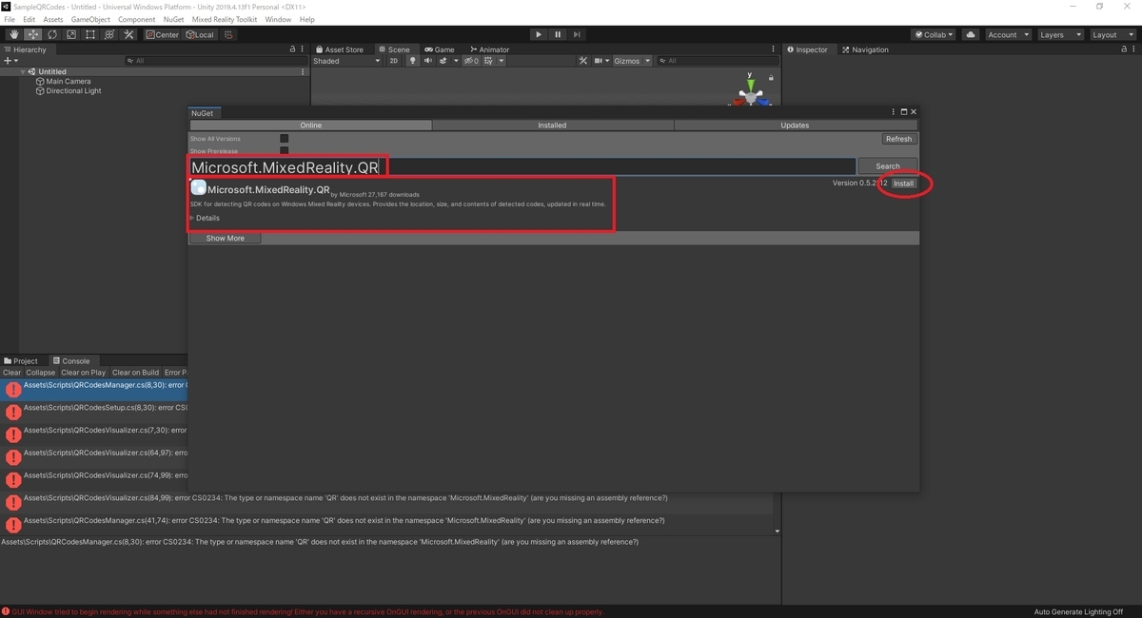1142x618 pixels.
Task: Open Layout dropdown
Action: 1112,34
